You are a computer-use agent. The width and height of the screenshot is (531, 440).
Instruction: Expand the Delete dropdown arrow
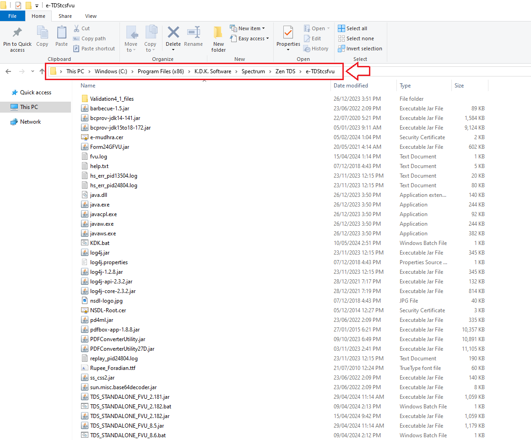(173, 50)
